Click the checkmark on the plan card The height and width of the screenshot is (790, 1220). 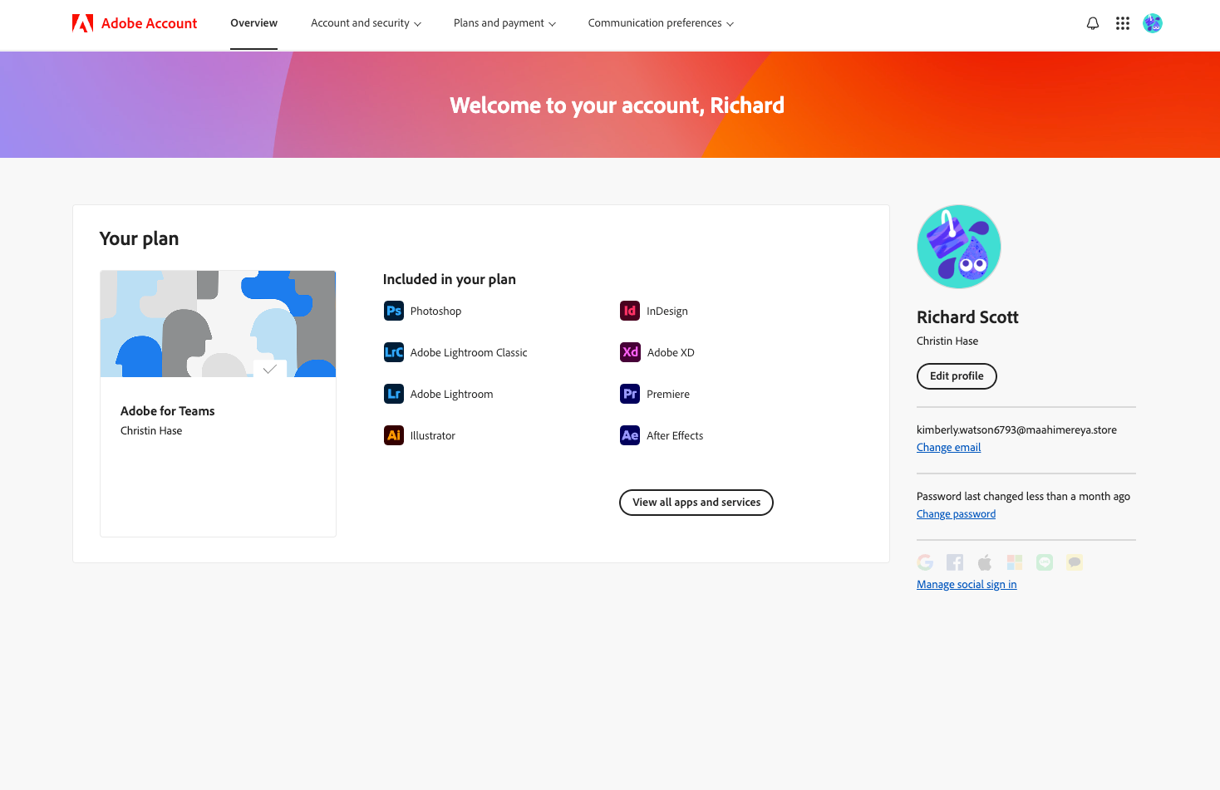click(x=270, y=369)
